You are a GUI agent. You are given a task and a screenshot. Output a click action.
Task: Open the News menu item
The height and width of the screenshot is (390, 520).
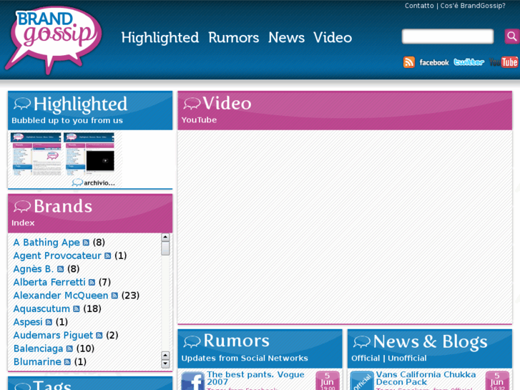pyautogui.click(x=286, y=38)
